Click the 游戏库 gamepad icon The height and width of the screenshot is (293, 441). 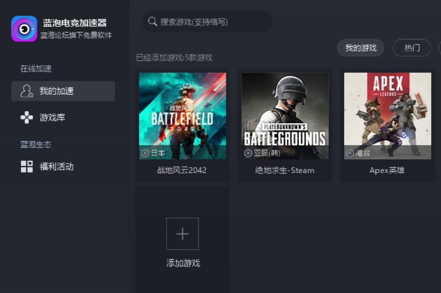click(x=27, y=117)
